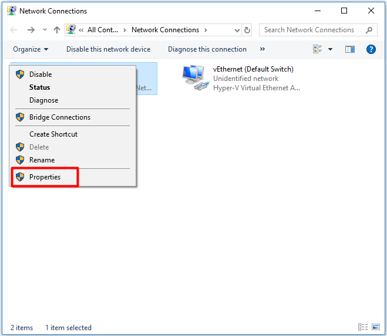Select Status in the context menu
Image resolution: width=387 pixels, height=336 pixels.
(x=73, y=87)
